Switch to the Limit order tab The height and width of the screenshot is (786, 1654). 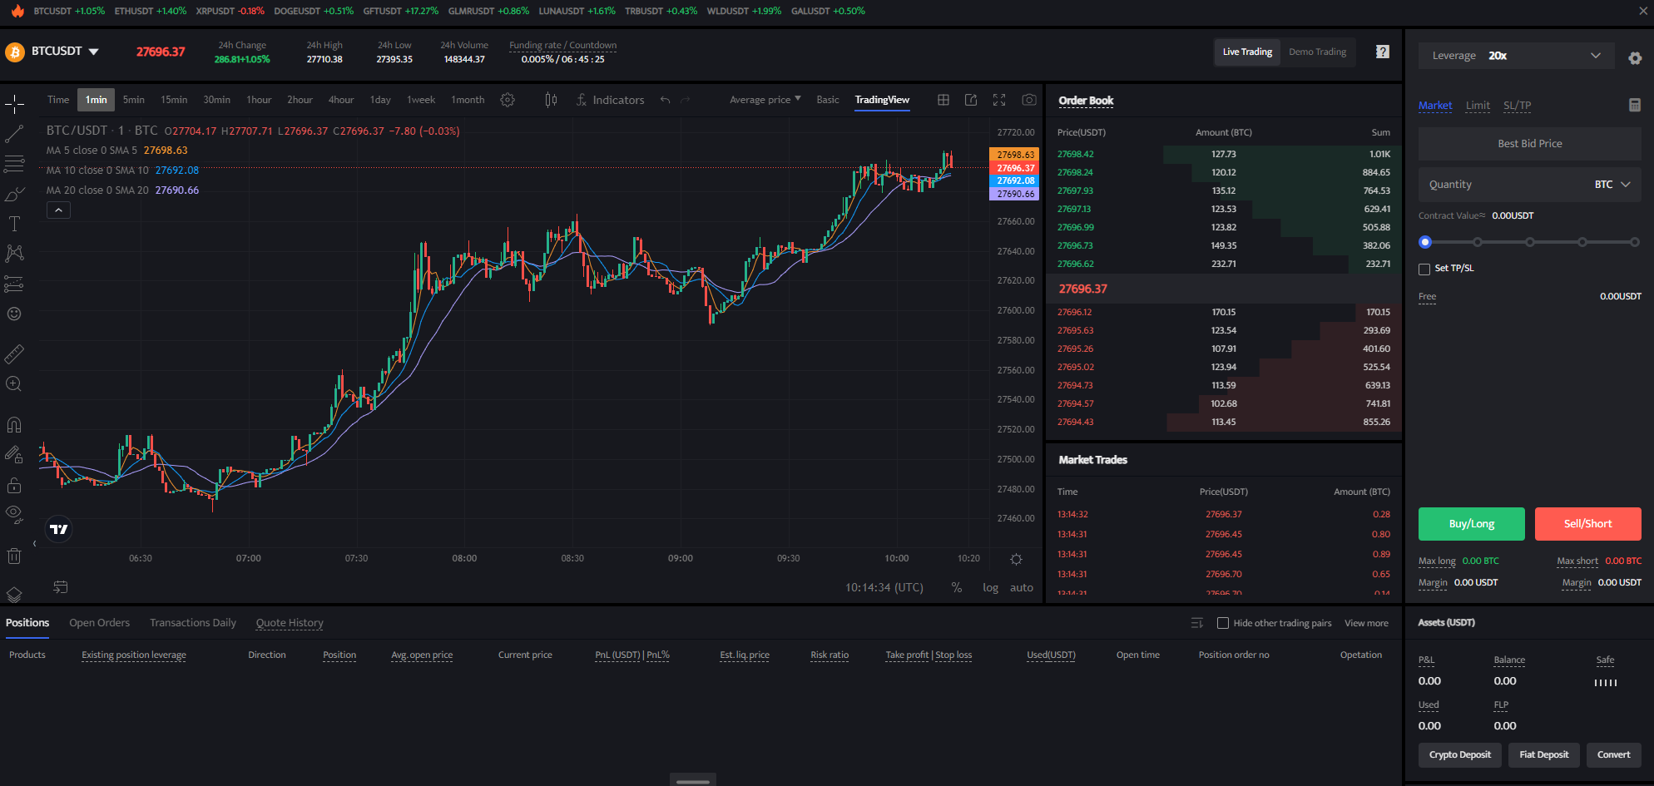1478,106
